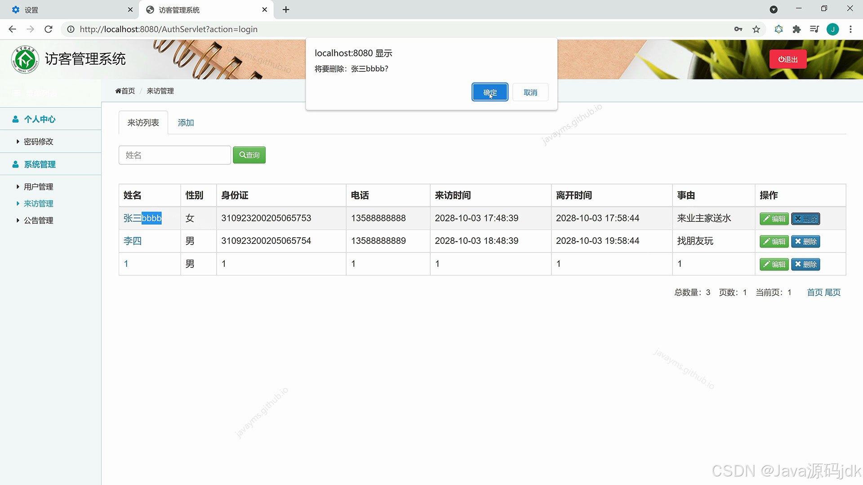Open visitor link 李四
The image size is (863, 485).
133,241
